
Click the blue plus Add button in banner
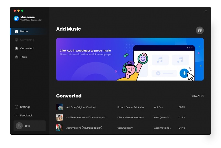click(184, 73)
